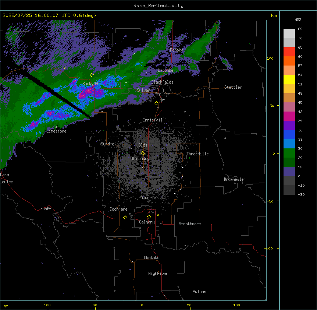Click the HighRiver label
Image resolution: width=317 pixels, height=310 pixels.
(x=158, y=274)
